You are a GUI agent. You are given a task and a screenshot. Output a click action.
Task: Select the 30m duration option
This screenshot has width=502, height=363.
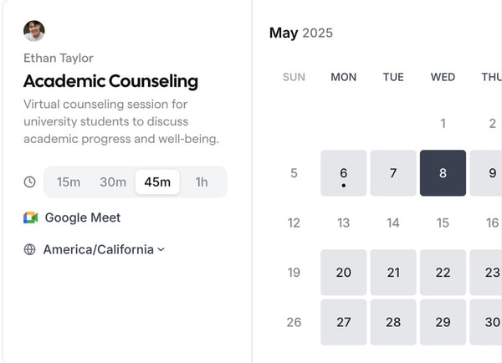pyautogui.click(x=113, y=181)
